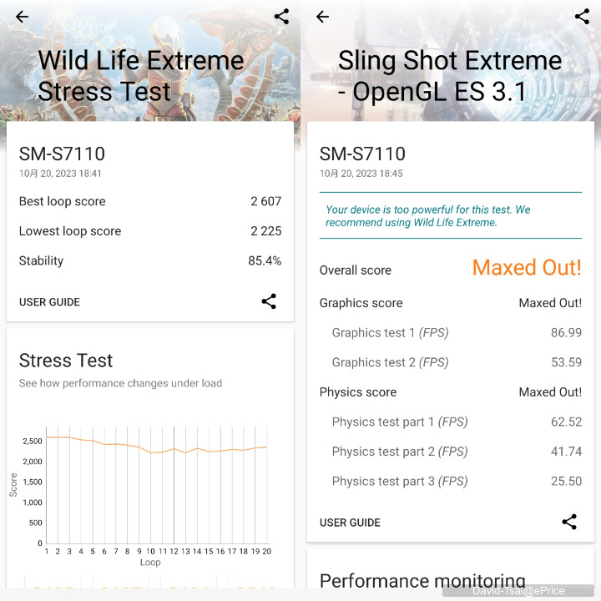Select the Graphics score row

point(451,303)
